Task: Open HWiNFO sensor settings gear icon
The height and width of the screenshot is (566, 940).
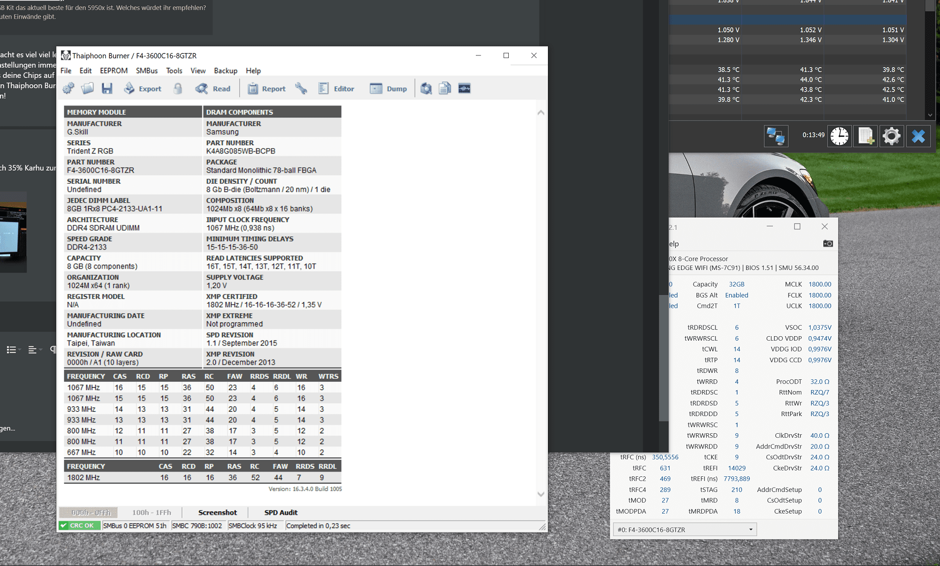Action: coord(891,136)
